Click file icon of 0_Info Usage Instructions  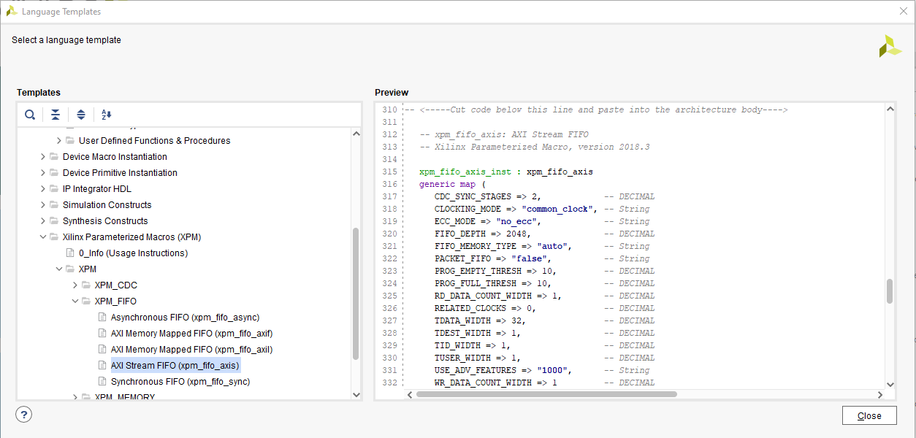[x=71, y=253]
